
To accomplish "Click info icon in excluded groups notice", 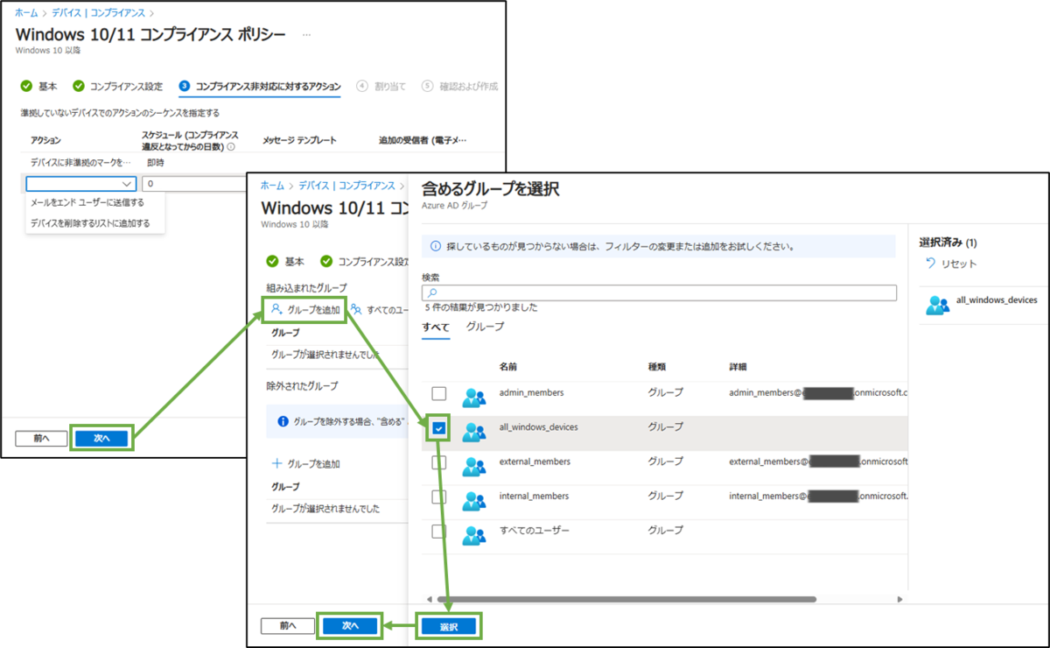I will (283, 421).
